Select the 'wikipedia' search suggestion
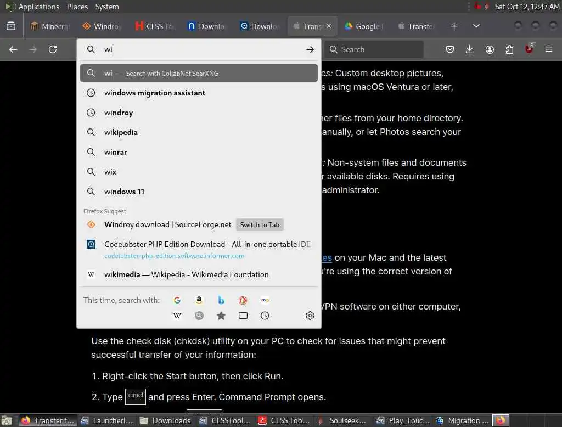 199,132
